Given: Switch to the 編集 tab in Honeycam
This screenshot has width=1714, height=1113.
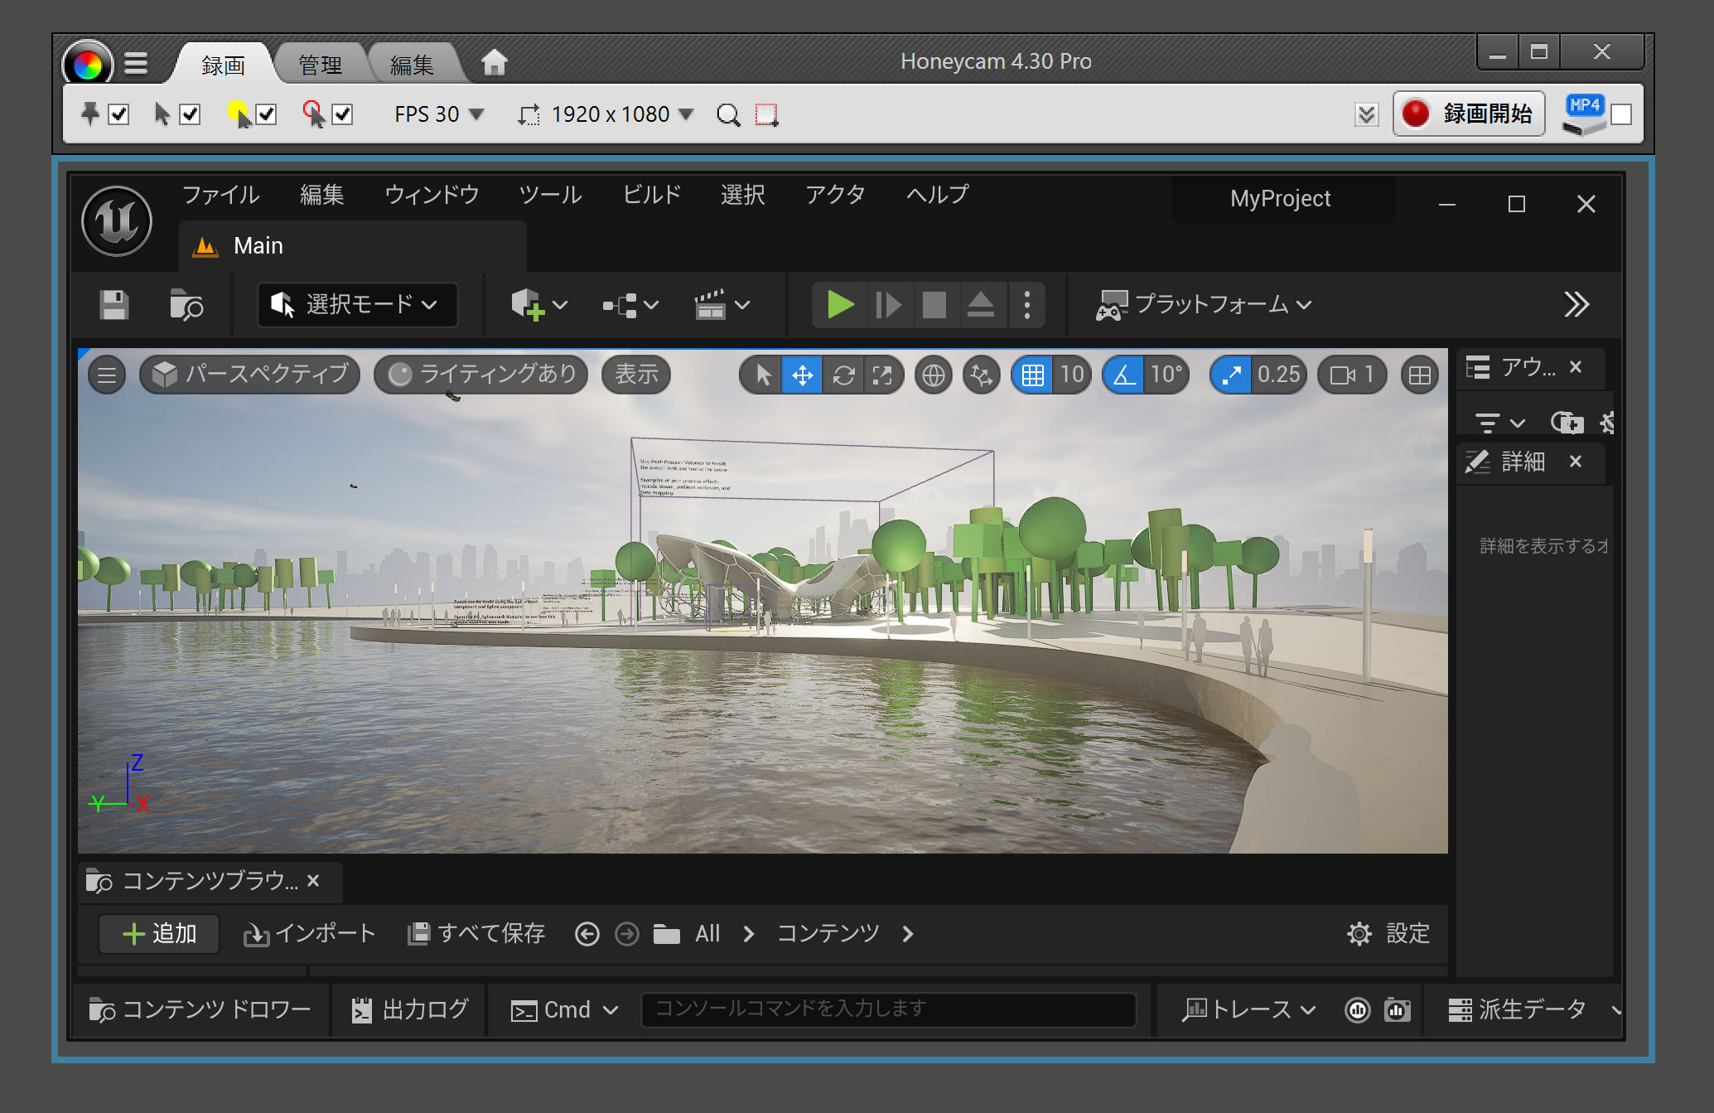Looking at the screenshot, I should click(x=412, y=65).
